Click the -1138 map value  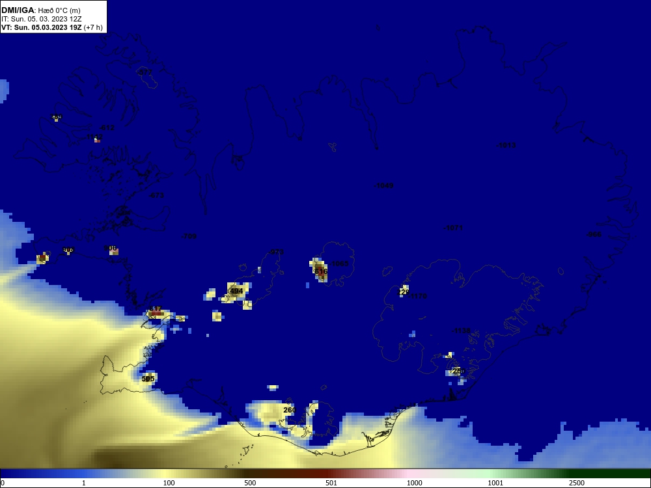tap(461, 331)
